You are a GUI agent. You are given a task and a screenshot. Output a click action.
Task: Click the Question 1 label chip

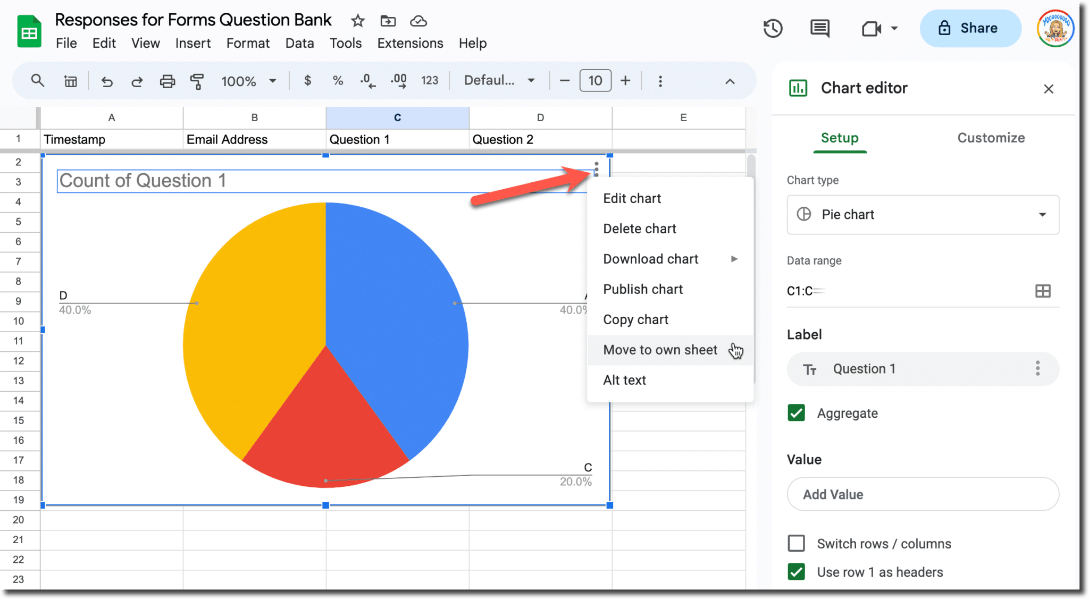pos(923,369)
